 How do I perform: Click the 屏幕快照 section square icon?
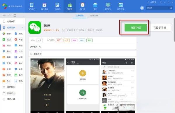click(32, 54)
